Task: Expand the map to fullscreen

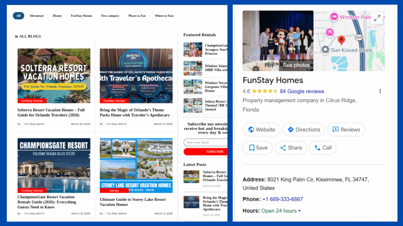Action: pos(377,18)
